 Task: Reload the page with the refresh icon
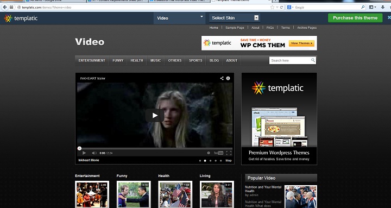point(281,7)
